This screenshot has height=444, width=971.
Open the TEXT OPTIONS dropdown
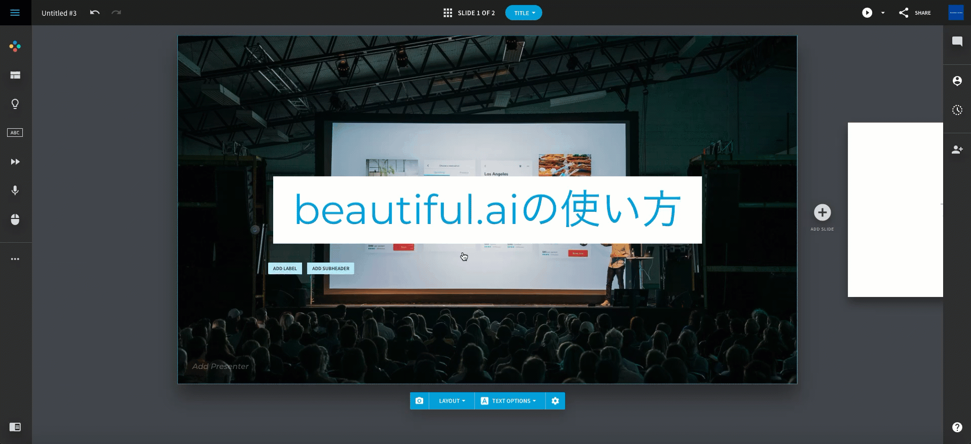[509, 401]
